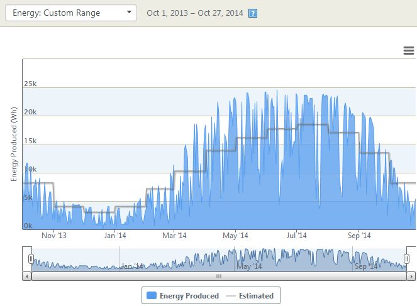Click the scrollbar right arrow button
The height and width of the screenshot is (306, 417).
(x=412, y=276)
